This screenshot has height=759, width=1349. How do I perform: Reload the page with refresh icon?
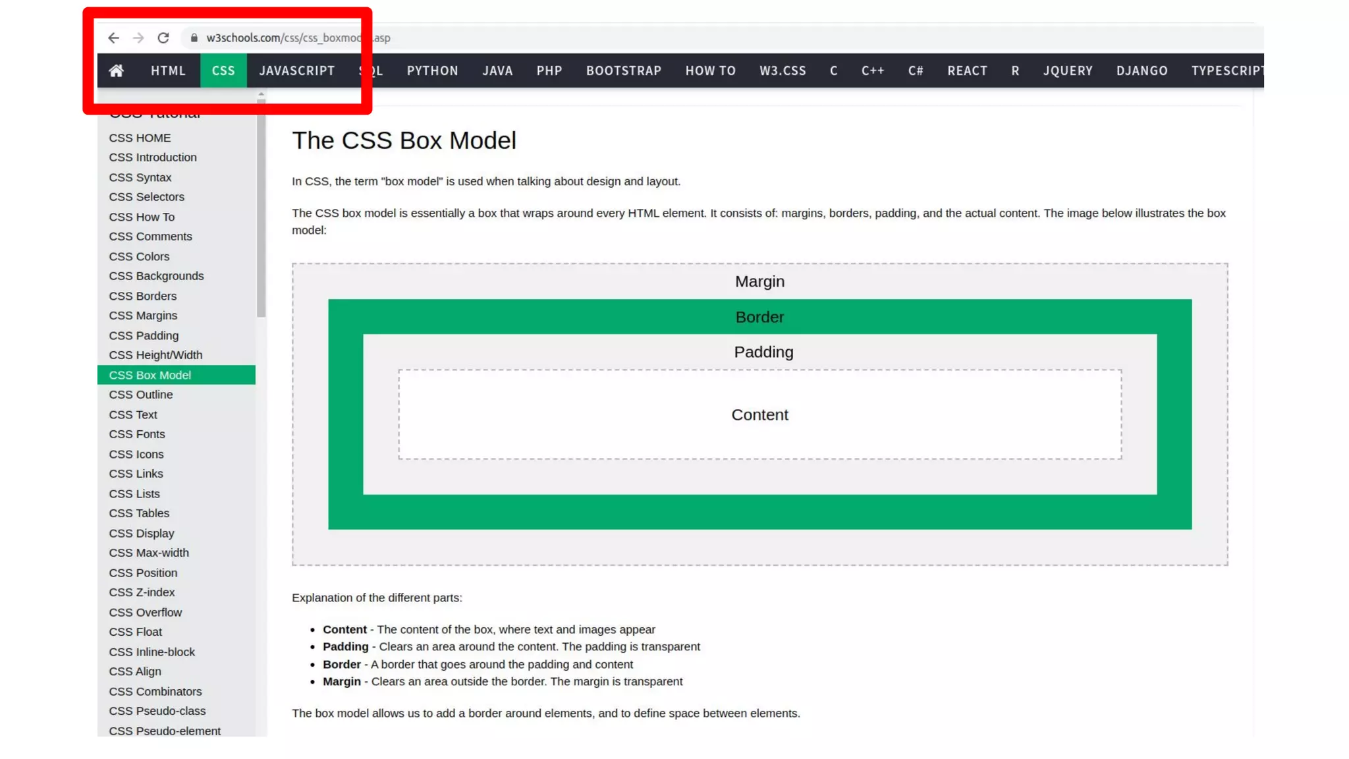163,38
